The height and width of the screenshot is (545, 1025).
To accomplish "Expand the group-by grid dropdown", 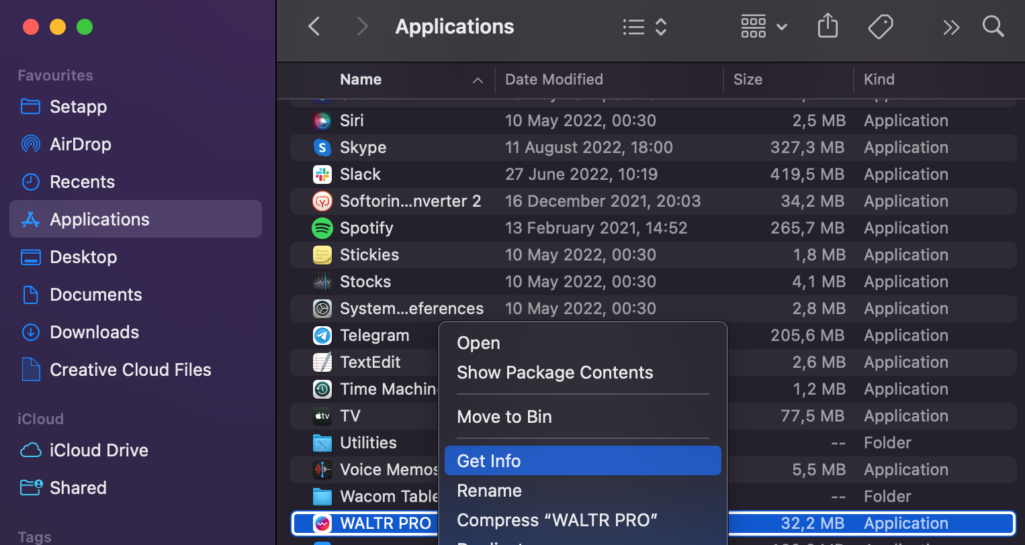I will 763,27.
